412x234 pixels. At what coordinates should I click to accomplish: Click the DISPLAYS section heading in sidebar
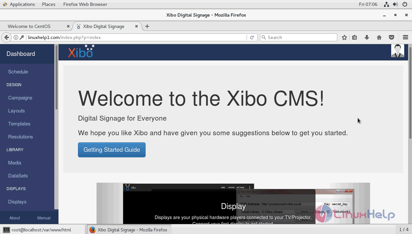(x=16, y=189)
